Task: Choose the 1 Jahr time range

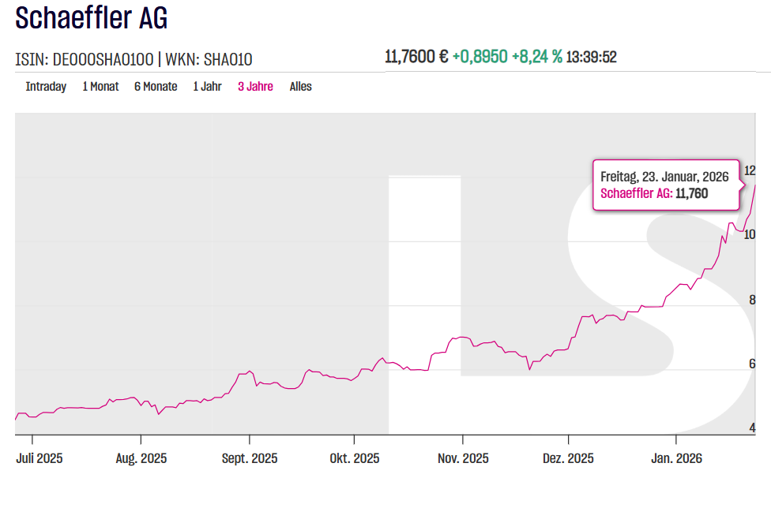Action: [207, 87]
